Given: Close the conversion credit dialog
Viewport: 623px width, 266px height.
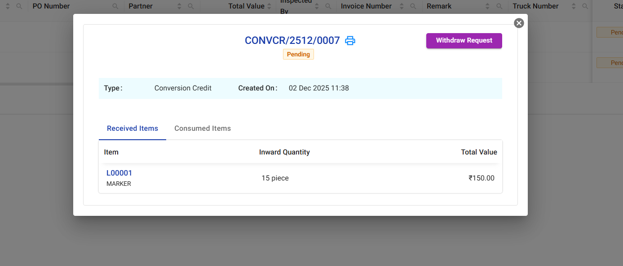Looking at the screenshot, I should (x=519, y=23).
